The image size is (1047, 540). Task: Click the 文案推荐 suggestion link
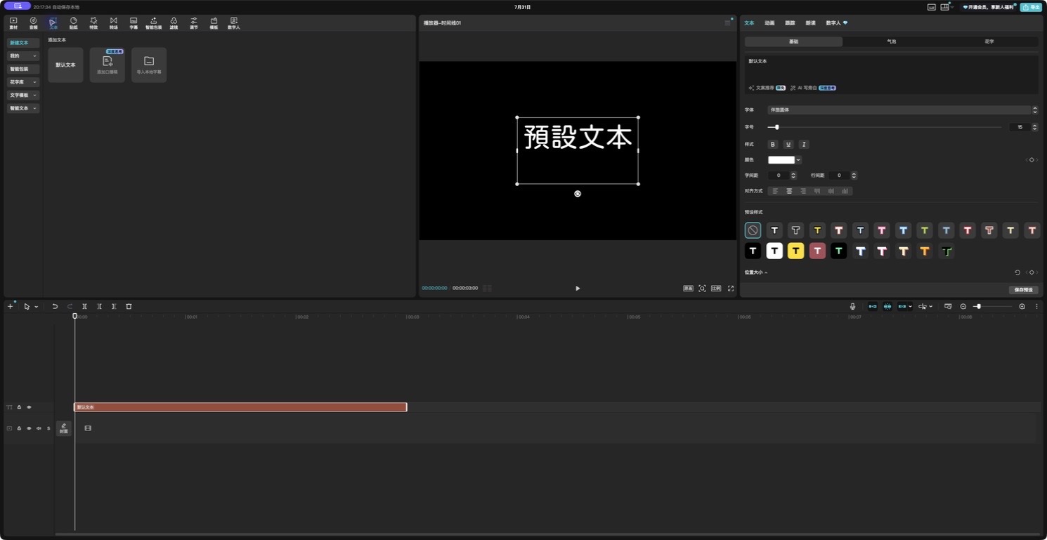[767, 88]
